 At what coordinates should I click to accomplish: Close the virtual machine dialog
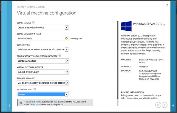(167, 5)
